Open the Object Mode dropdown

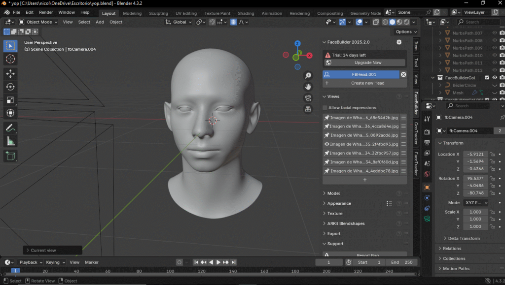point(38,22)
